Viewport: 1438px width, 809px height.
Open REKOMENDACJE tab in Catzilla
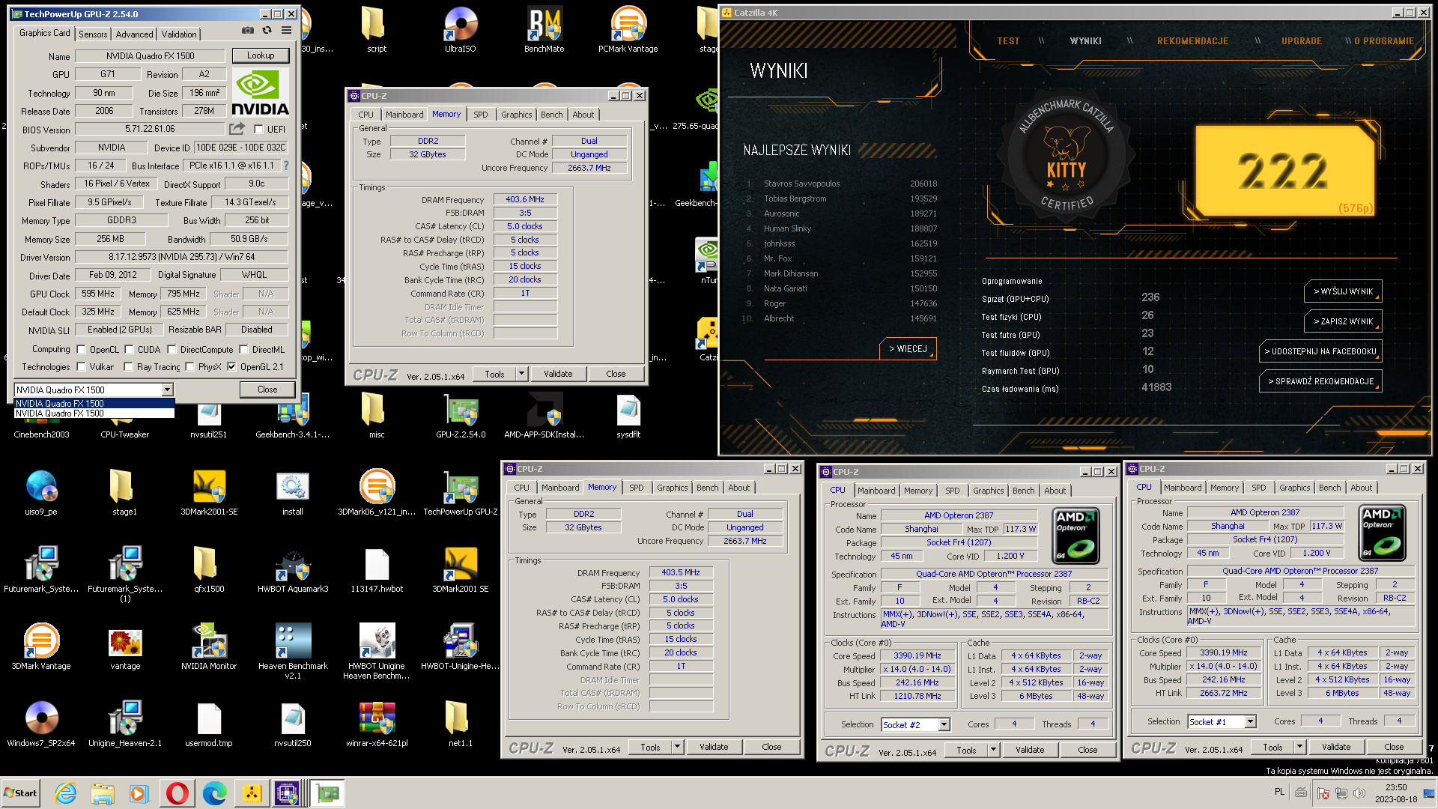coord(1192,41)
